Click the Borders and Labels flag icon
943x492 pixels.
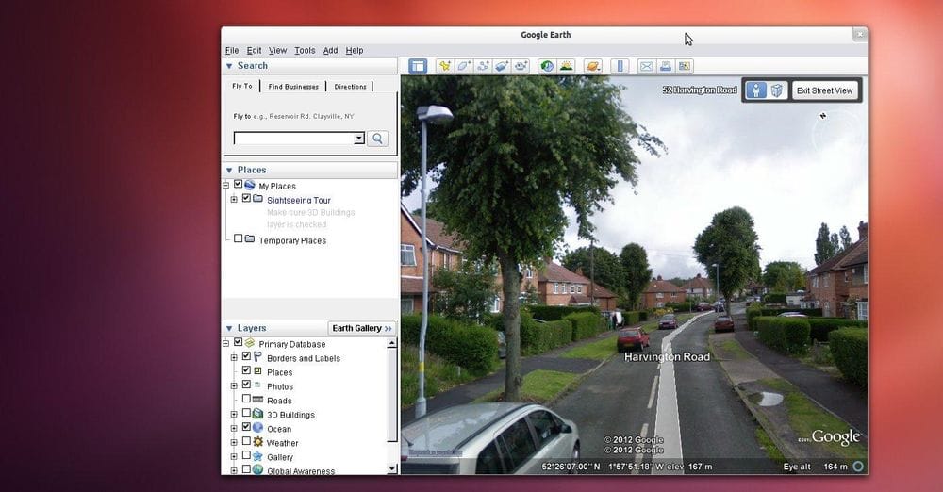click(257, 357)
